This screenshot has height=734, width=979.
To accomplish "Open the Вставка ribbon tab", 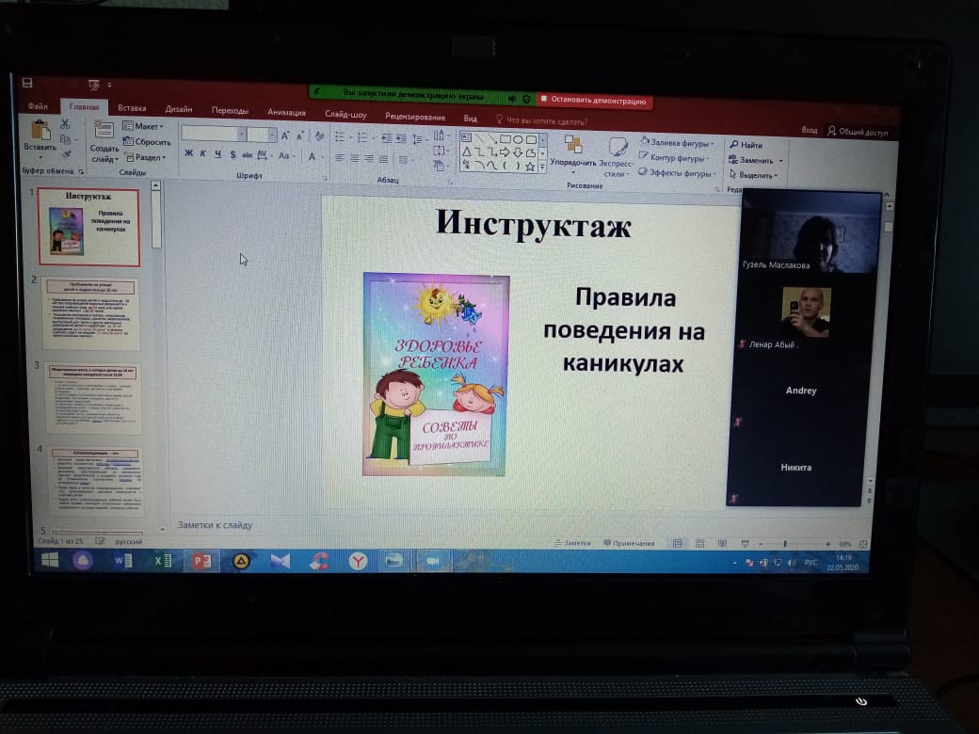I will 132,108.
